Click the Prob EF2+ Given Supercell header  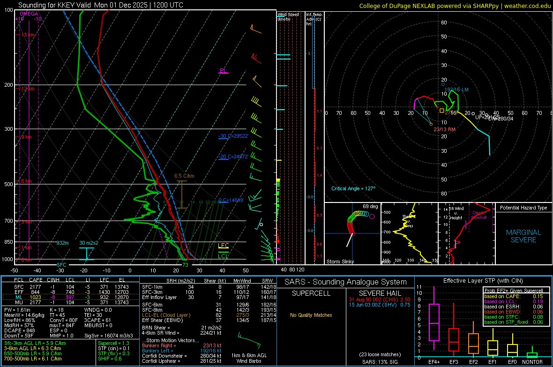514,291
